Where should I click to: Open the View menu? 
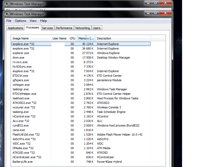pos(33,21)
